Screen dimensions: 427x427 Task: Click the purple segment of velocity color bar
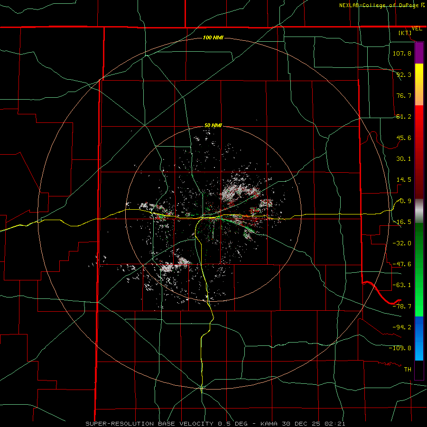pyautogui.click(x=419, y=53)
